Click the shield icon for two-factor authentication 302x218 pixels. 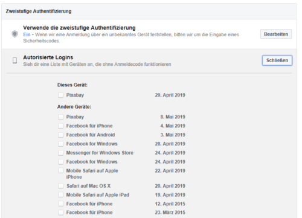(x=14, y=34)
